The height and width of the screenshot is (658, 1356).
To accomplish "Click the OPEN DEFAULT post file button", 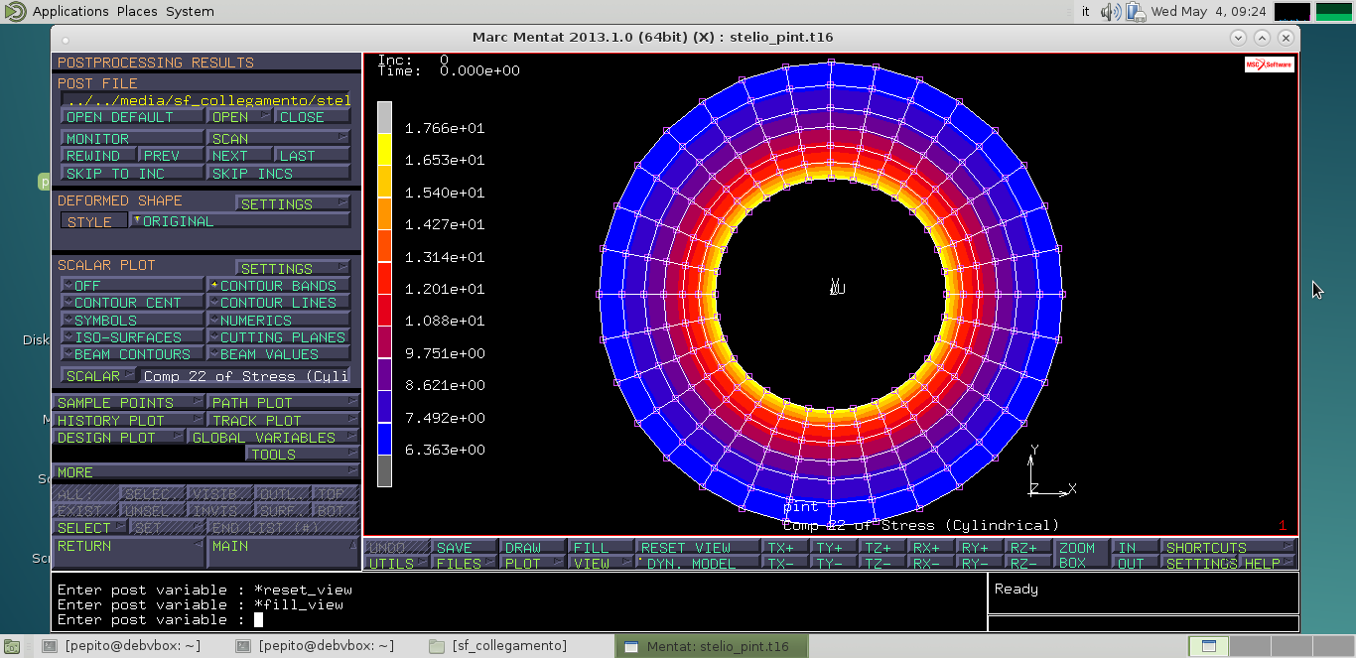I will point(132,117).
